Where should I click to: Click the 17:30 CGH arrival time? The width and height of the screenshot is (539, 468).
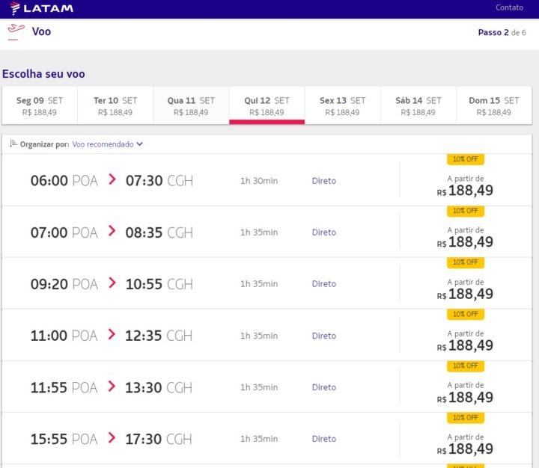coord(159,439)
